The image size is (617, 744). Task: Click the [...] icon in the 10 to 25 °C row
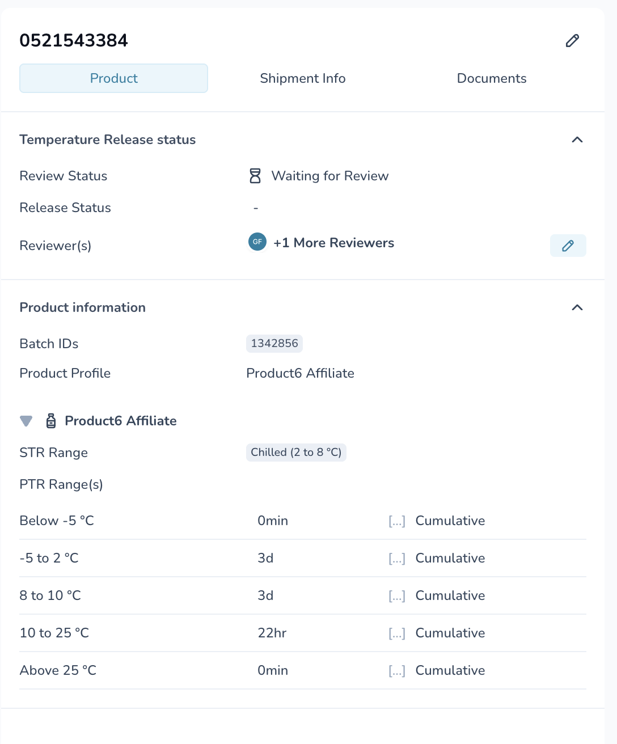pos(397,633)
